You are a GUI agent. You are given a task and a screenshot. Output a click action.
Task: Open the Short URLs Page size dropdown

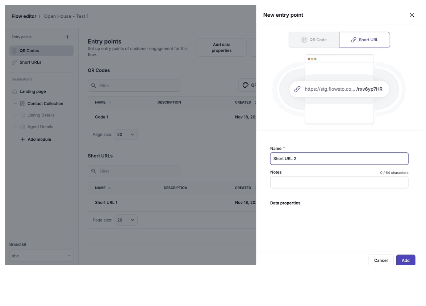126,220
